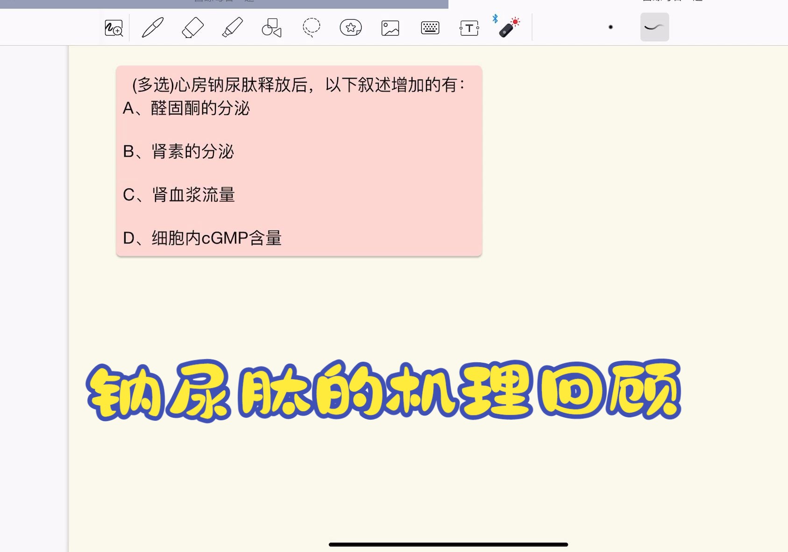Image resolution: width=788 pixels, height=552 pixels.
Task: Select the Lasso selection tool
Action: pos(311,28)
